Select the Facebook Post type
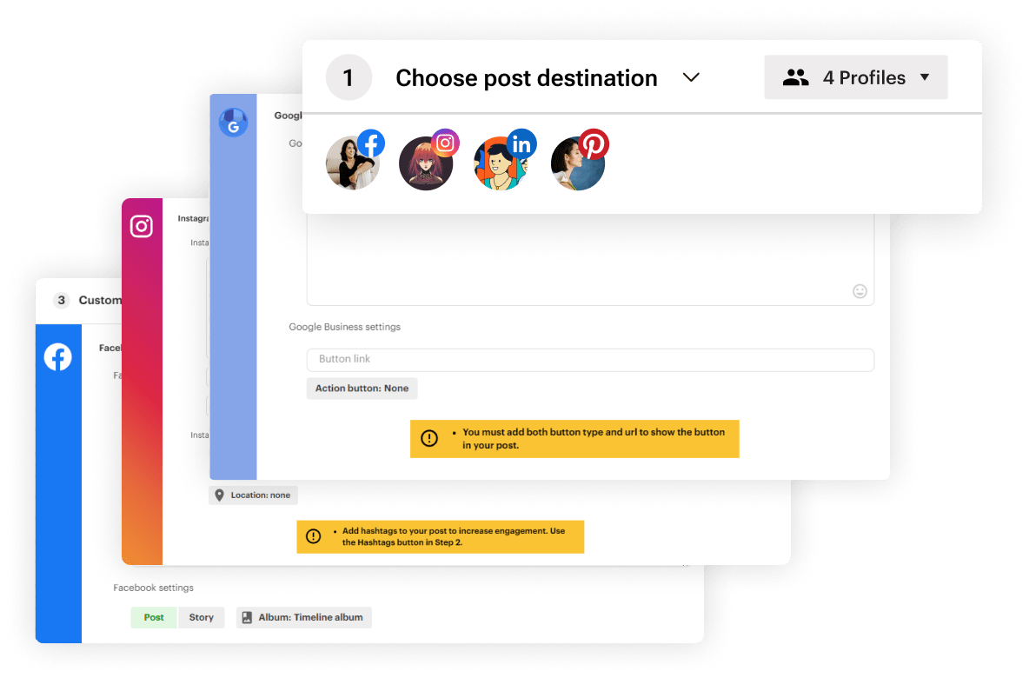1029x678 pixels. 154,617
